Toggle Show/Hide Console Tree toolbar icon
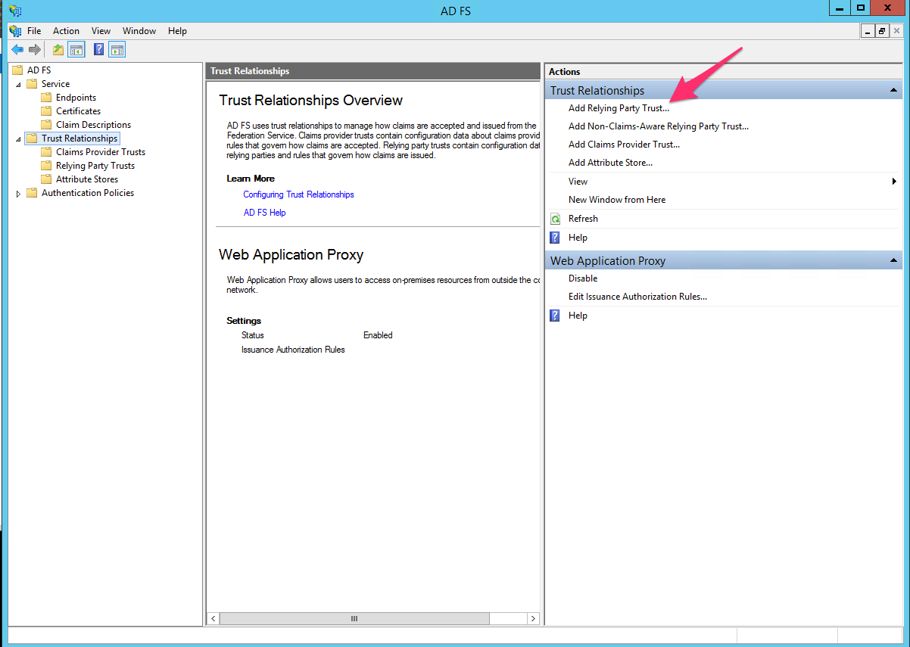 point(76,50)
